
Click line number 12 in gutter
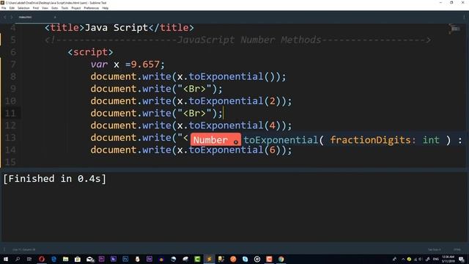point(10,125)
